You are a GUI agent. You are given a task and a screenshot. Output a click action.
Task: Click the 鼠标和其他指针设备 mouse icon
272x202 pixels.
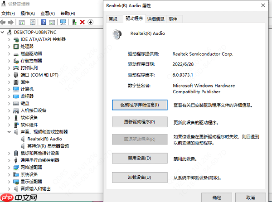(16, 154)
